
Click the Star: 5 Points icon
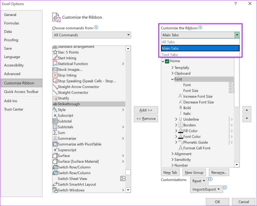[x=55, y=52]
